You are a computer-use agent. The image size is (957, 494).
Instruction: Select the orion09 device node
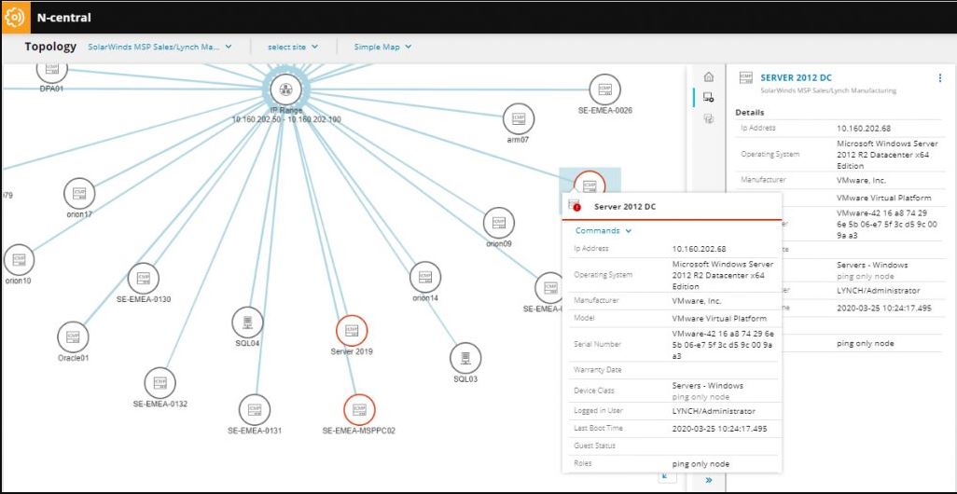499,223
